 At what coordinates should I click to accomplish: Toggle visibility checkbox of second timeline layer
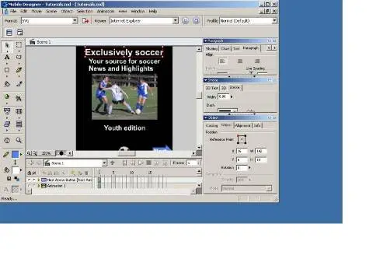click(x=29, y=186)
